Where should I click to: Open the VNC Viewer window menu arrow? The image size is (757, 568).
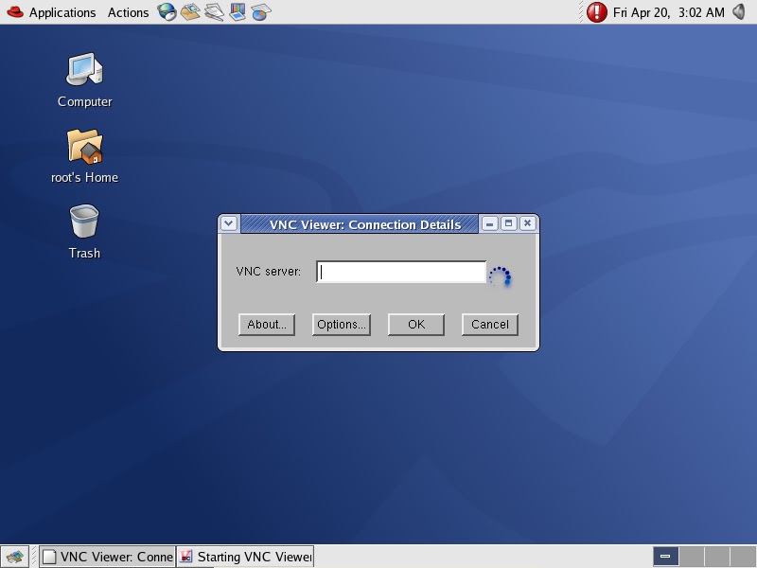click(x=229, y=223)
